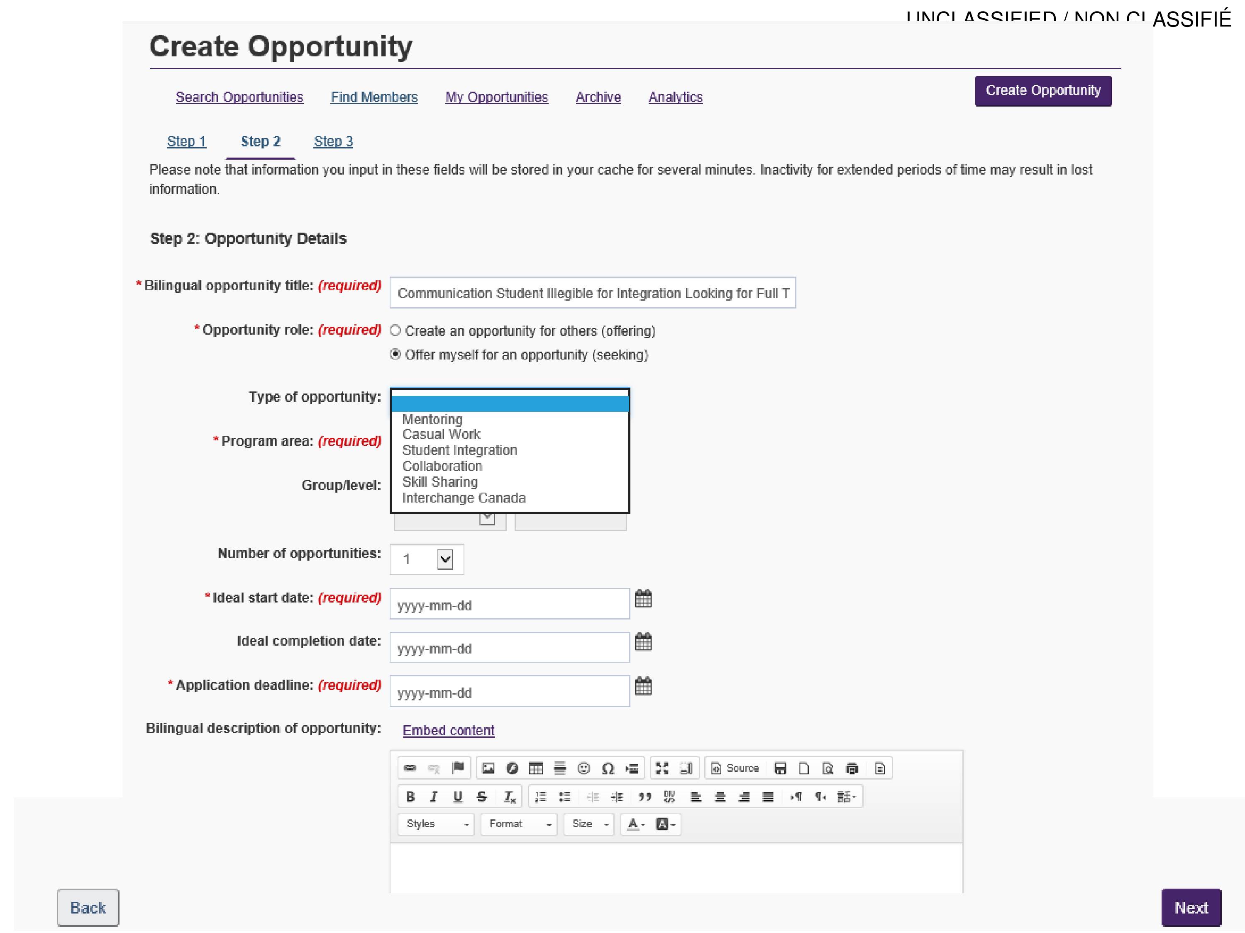Viewport: 1245px width, 933px height.
Task: Open Search Opportunities link
Action: pyautogui.click(x=239, y=97)
